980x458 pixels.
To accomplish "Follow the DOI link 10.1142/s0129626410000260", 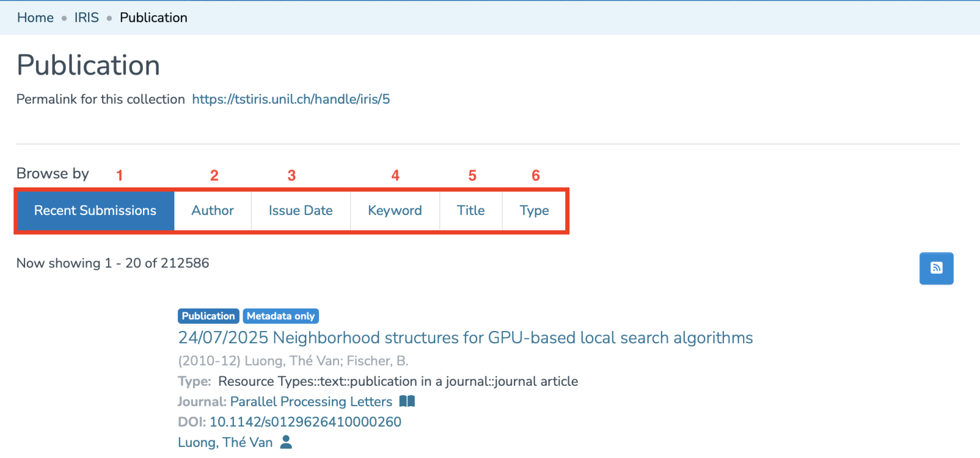I will 305,422.
